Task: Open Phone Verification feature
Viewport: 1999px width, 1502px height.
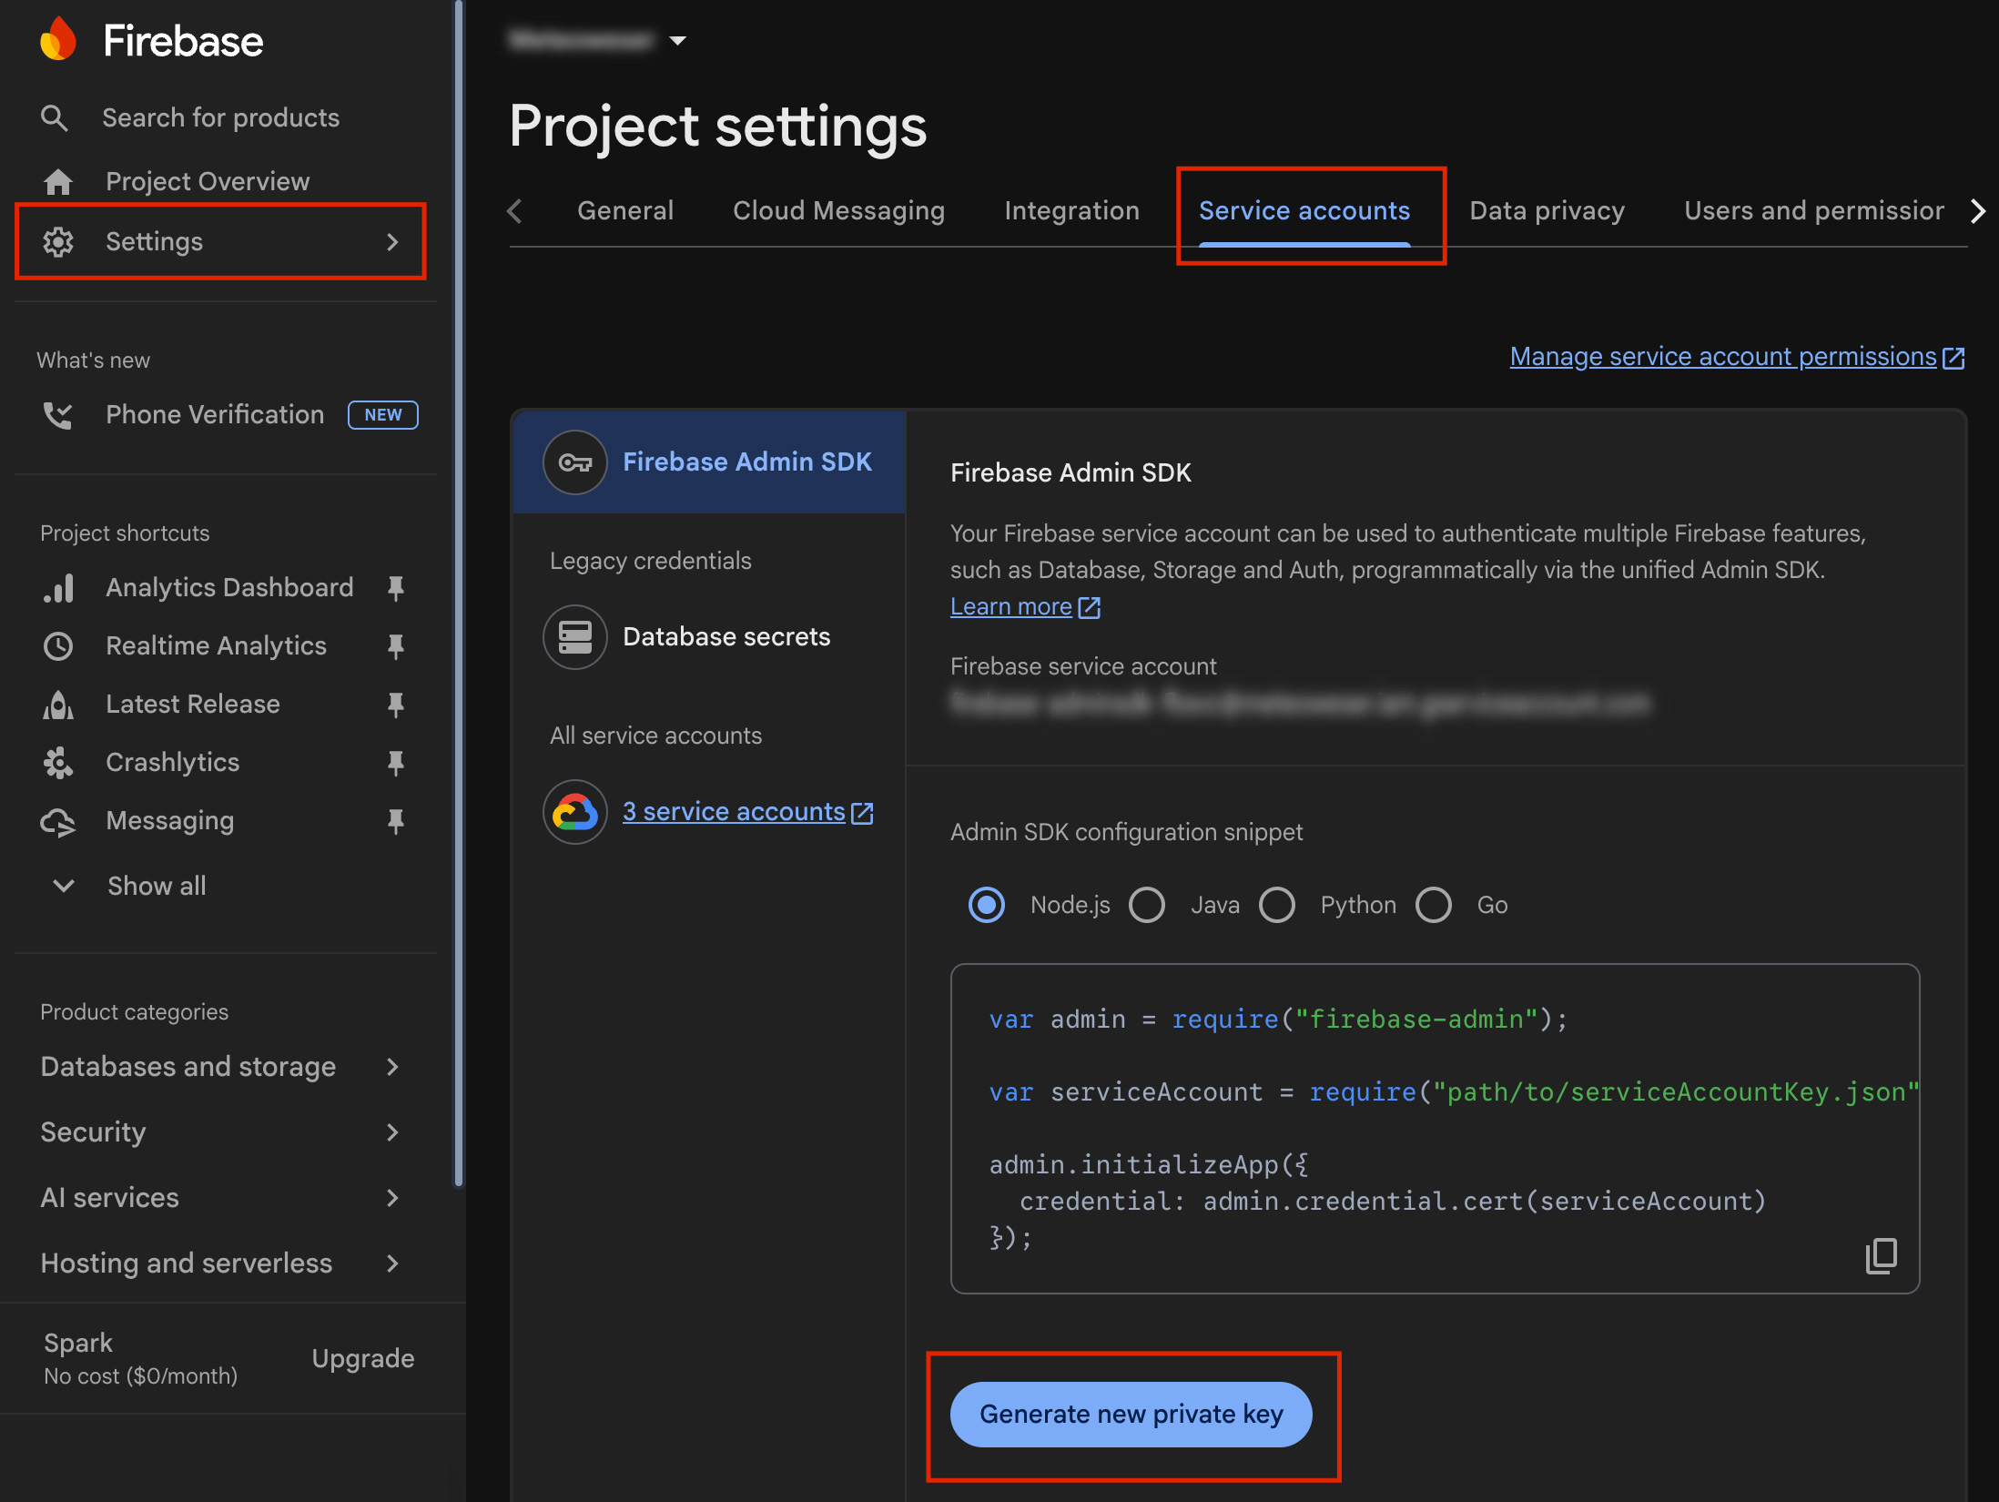Action: coord(215,415)
